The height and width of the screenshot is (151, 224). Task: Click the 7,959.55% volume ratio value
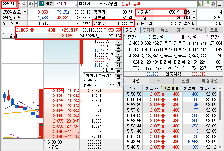point(113,30)
